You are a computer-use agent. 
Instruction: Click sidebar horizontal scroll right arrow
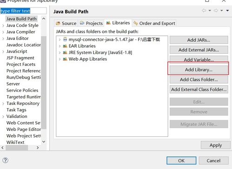pos(38,148)
